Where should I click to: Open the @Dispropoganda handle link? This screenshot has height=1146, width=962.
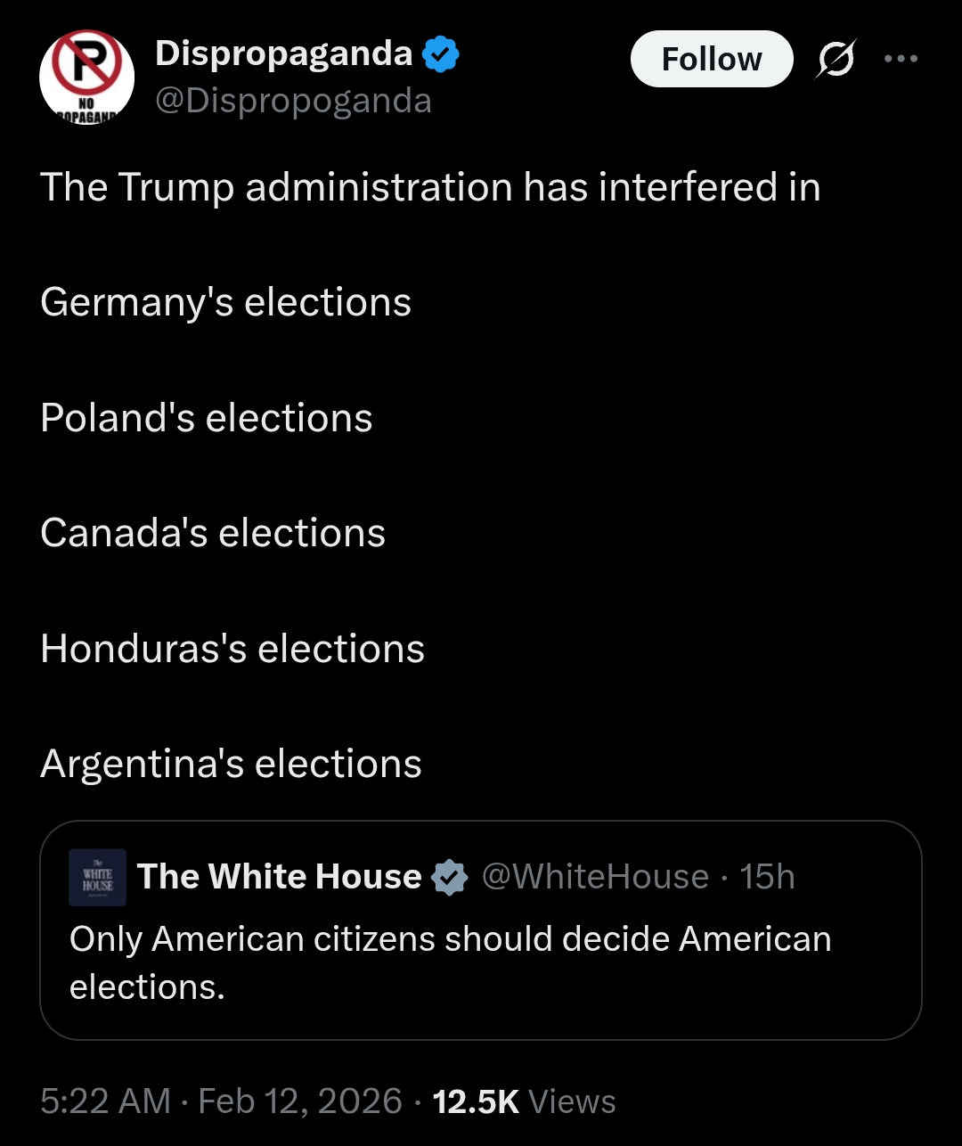[x=293, y=101]
